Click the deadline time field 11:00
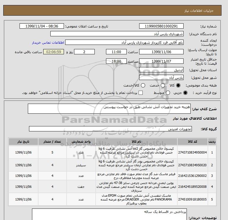 [x=116, y=52]
